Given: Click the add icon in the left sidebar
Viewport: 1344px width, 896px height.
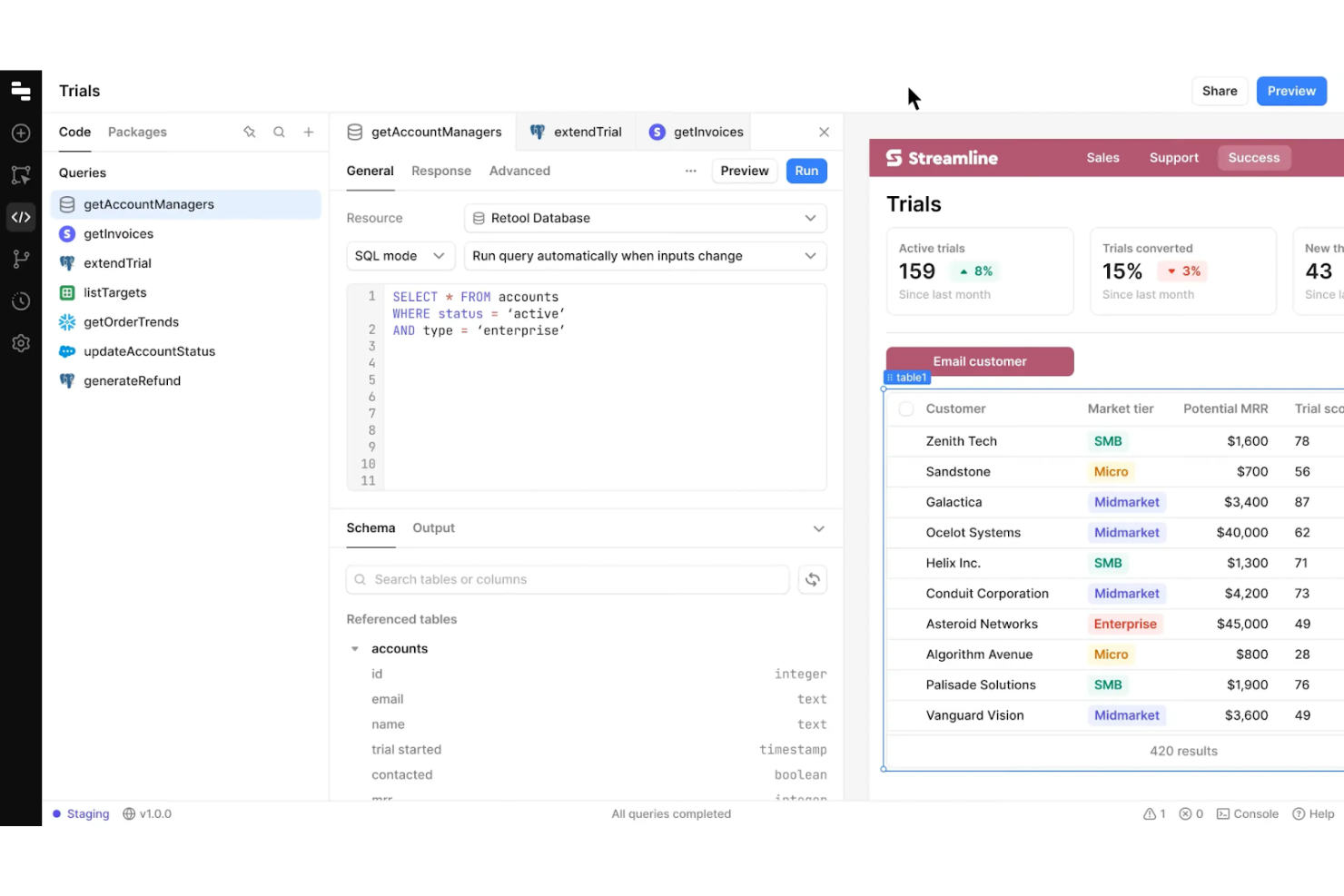Looking at the screenshot, I should (20, 133).
